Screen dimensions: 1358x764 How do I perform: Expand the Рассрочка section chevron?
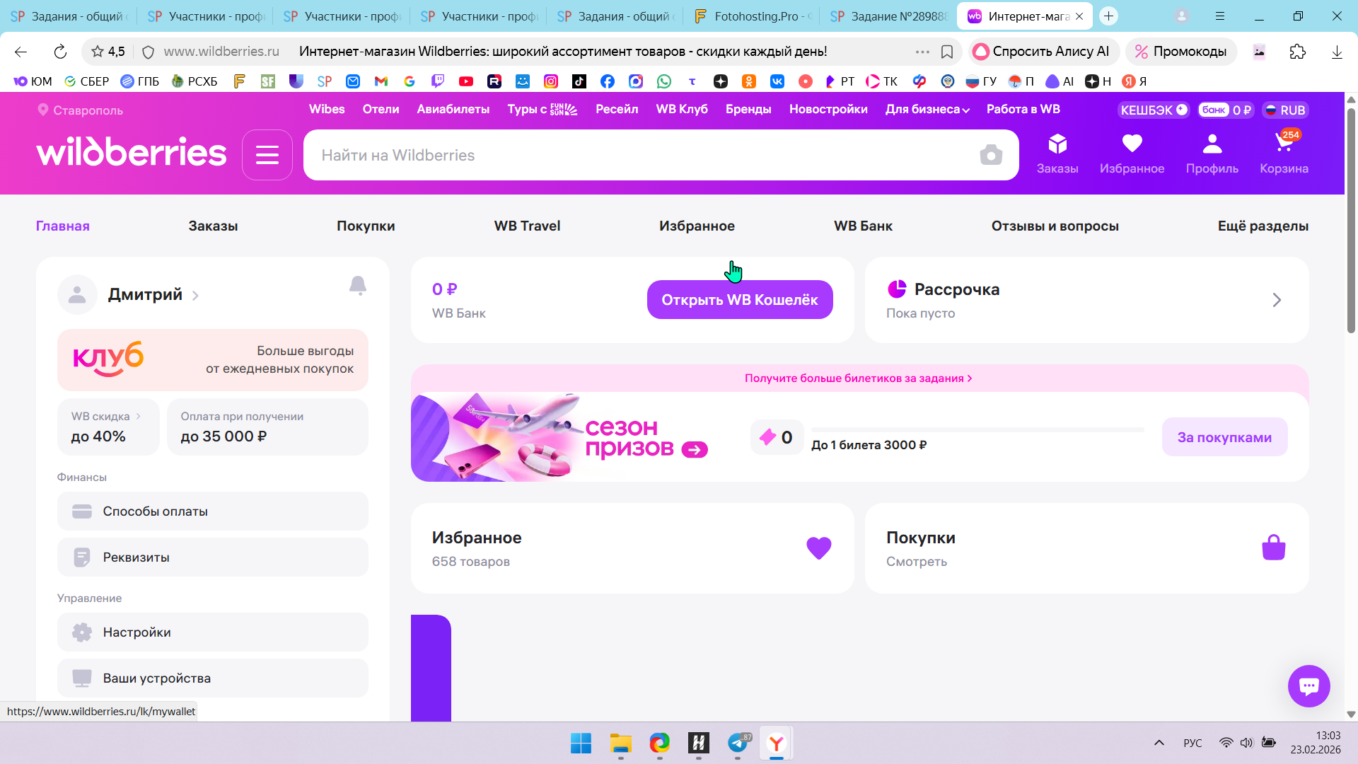[1277, 300]
